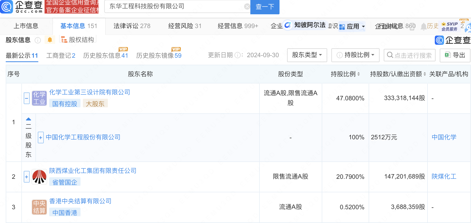
Task: Open 陕西煤业化工集团有限责任公司 link
Action: click(x=93, y=171)
